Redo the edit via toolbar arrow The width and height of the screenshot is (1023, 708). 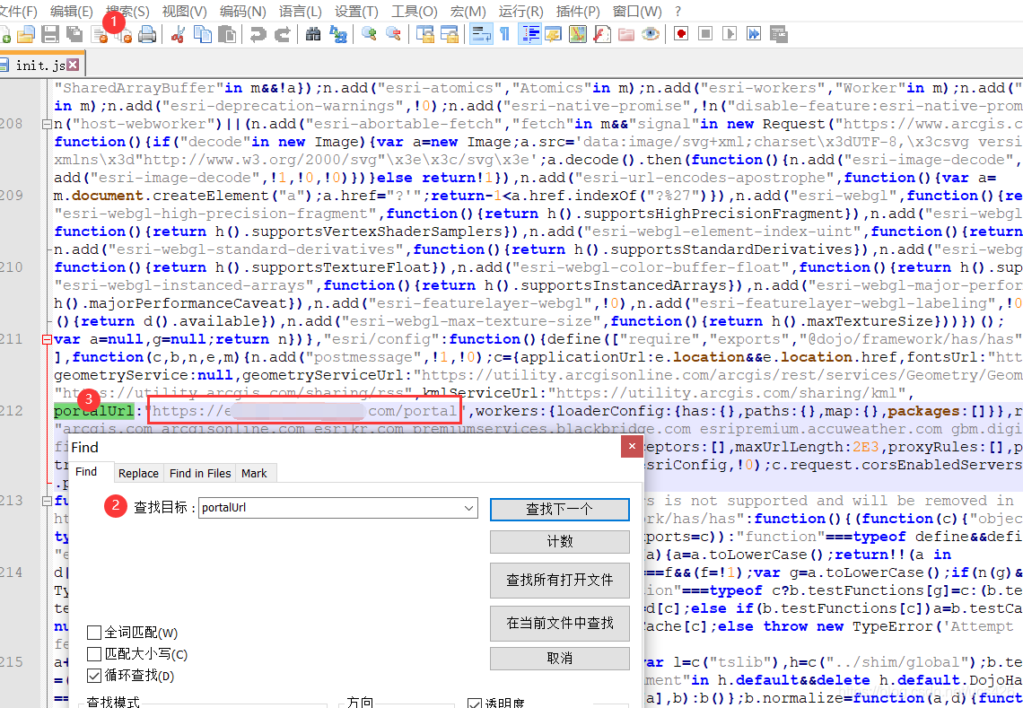pyautogui.click(x=283, y=34)
